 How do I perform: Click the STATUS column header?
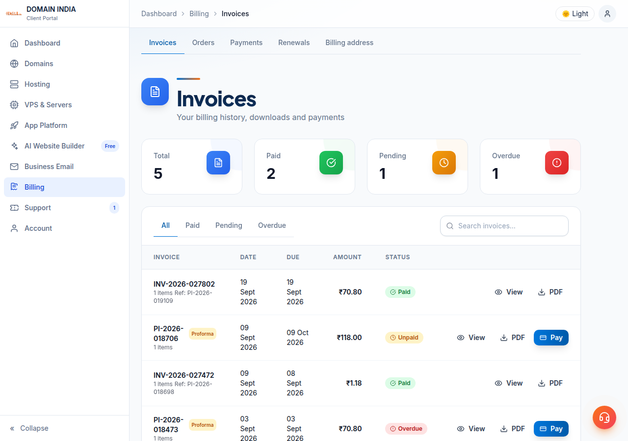pyautogui.click(x=397, y=257)
